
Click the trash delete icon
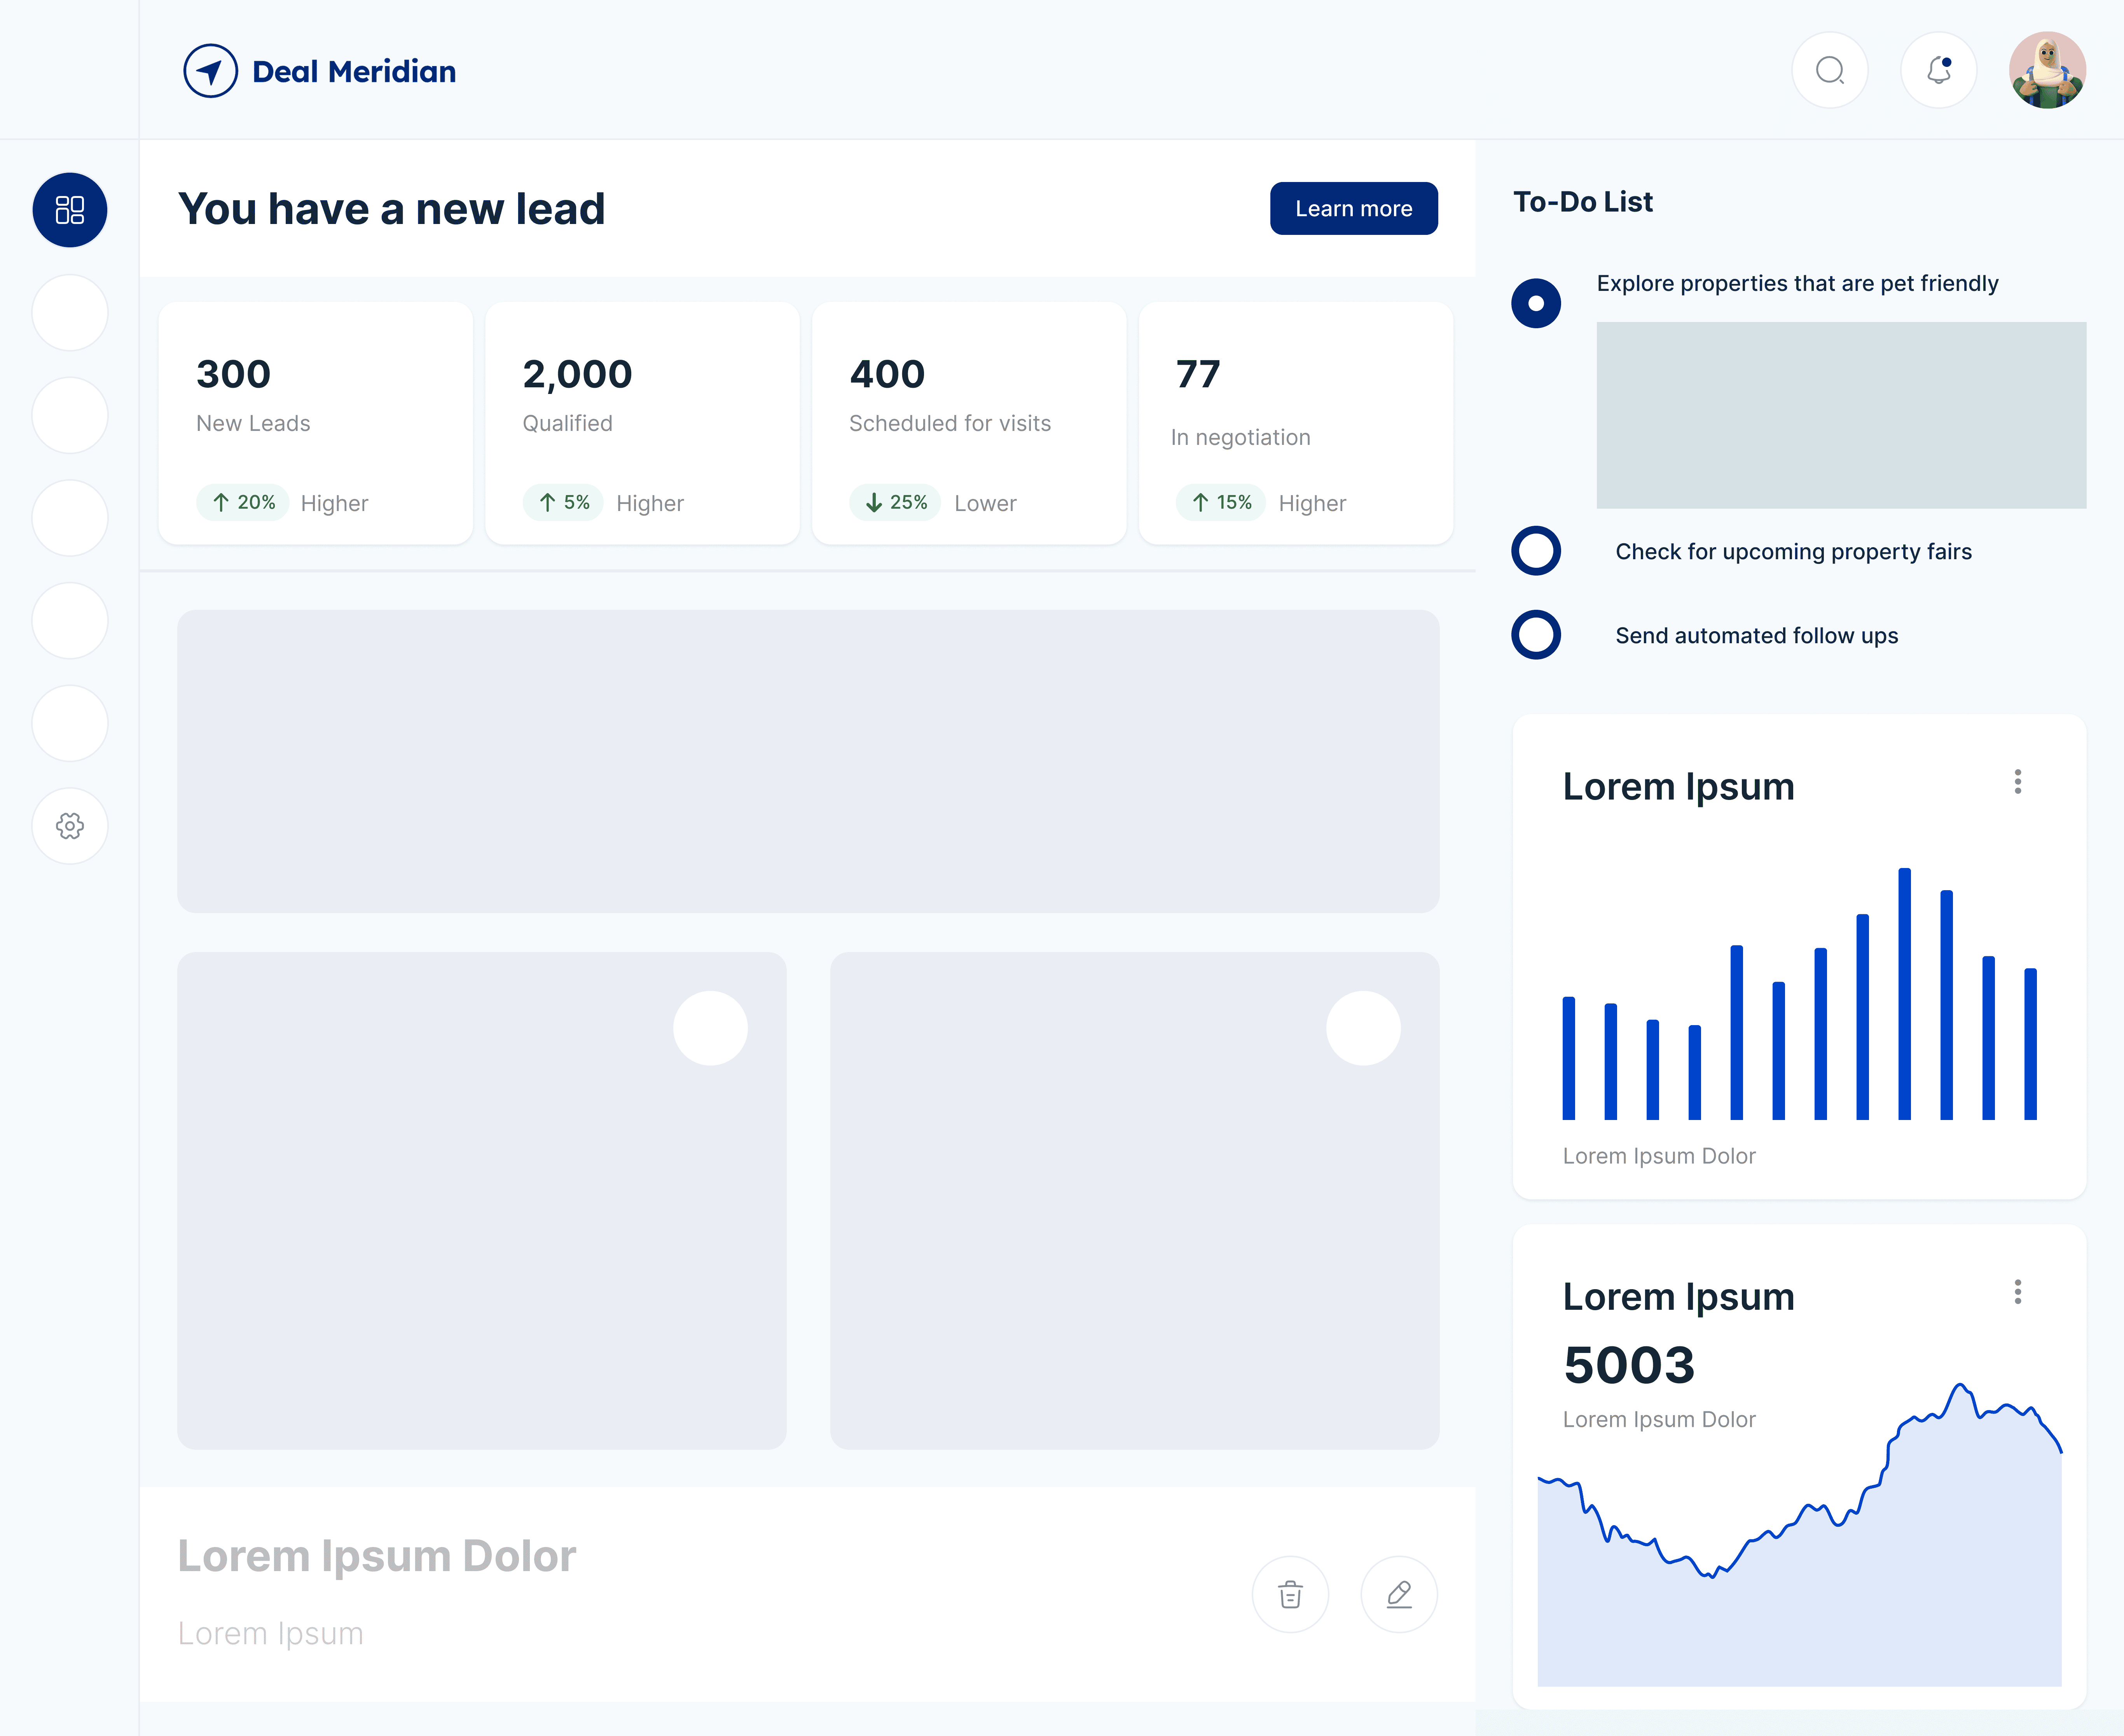click(x=1291, y=1594)
